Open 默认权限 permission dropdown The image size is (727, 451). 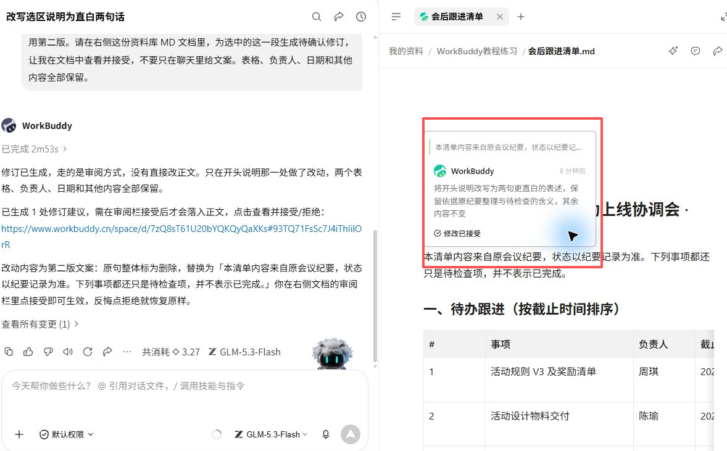[67, 434]
